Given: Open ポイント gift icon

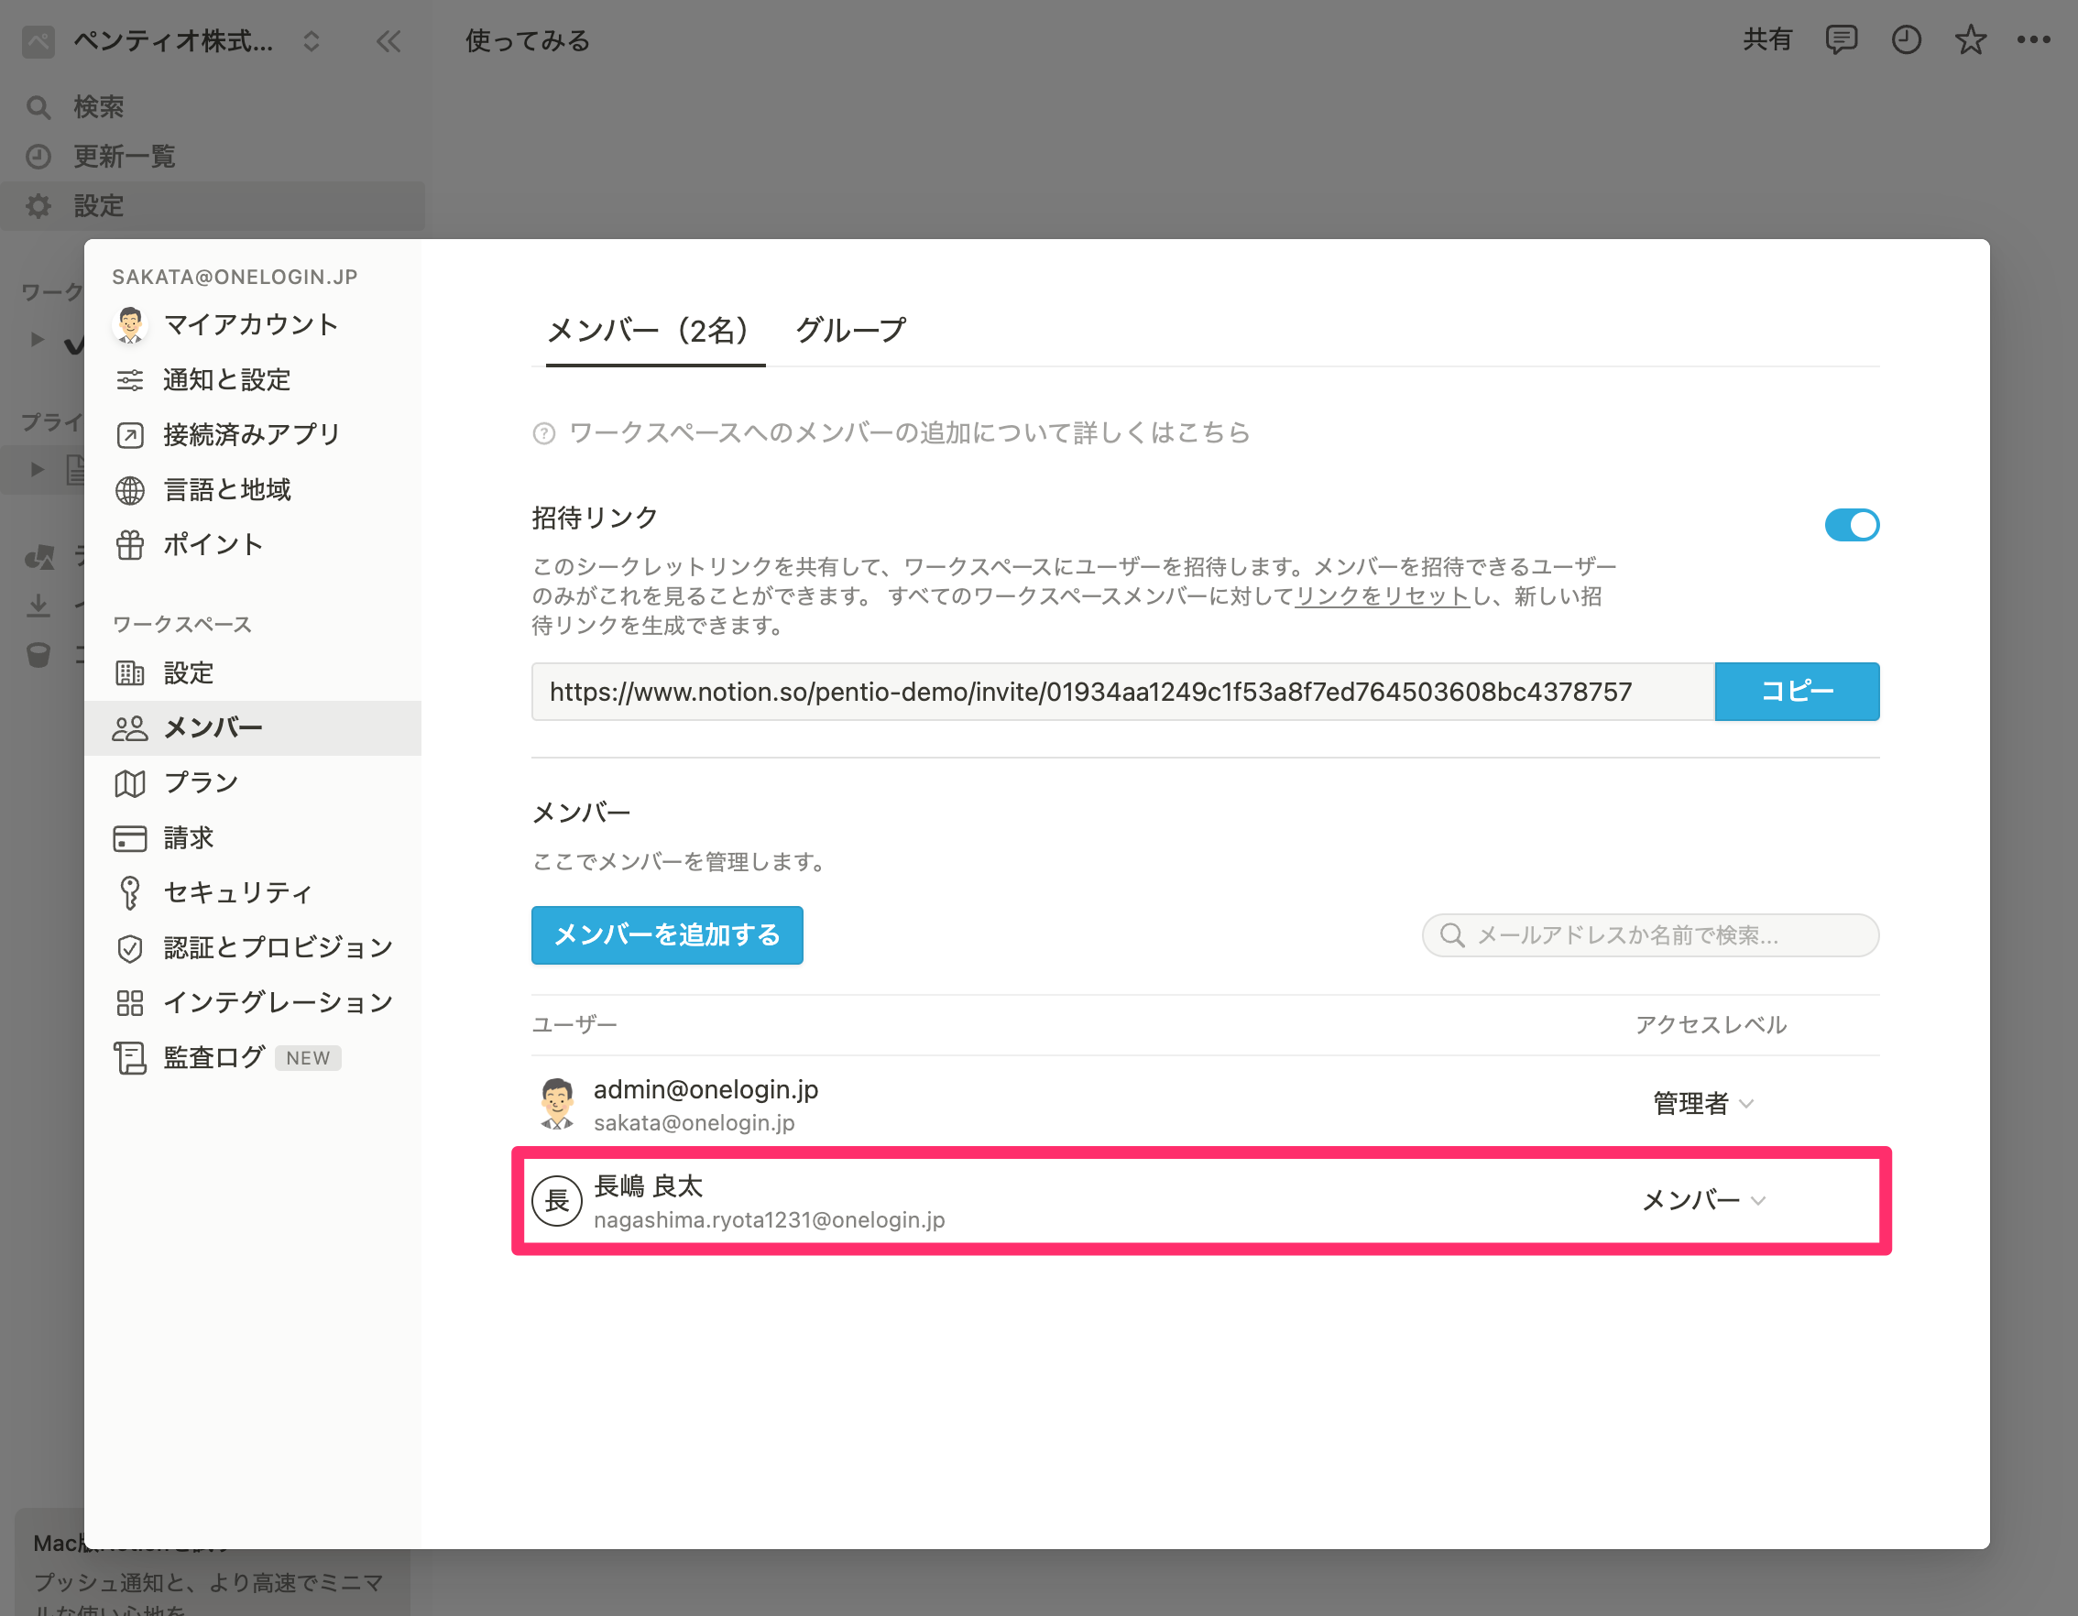Looking at the screenshot, I should coord(130,545).
